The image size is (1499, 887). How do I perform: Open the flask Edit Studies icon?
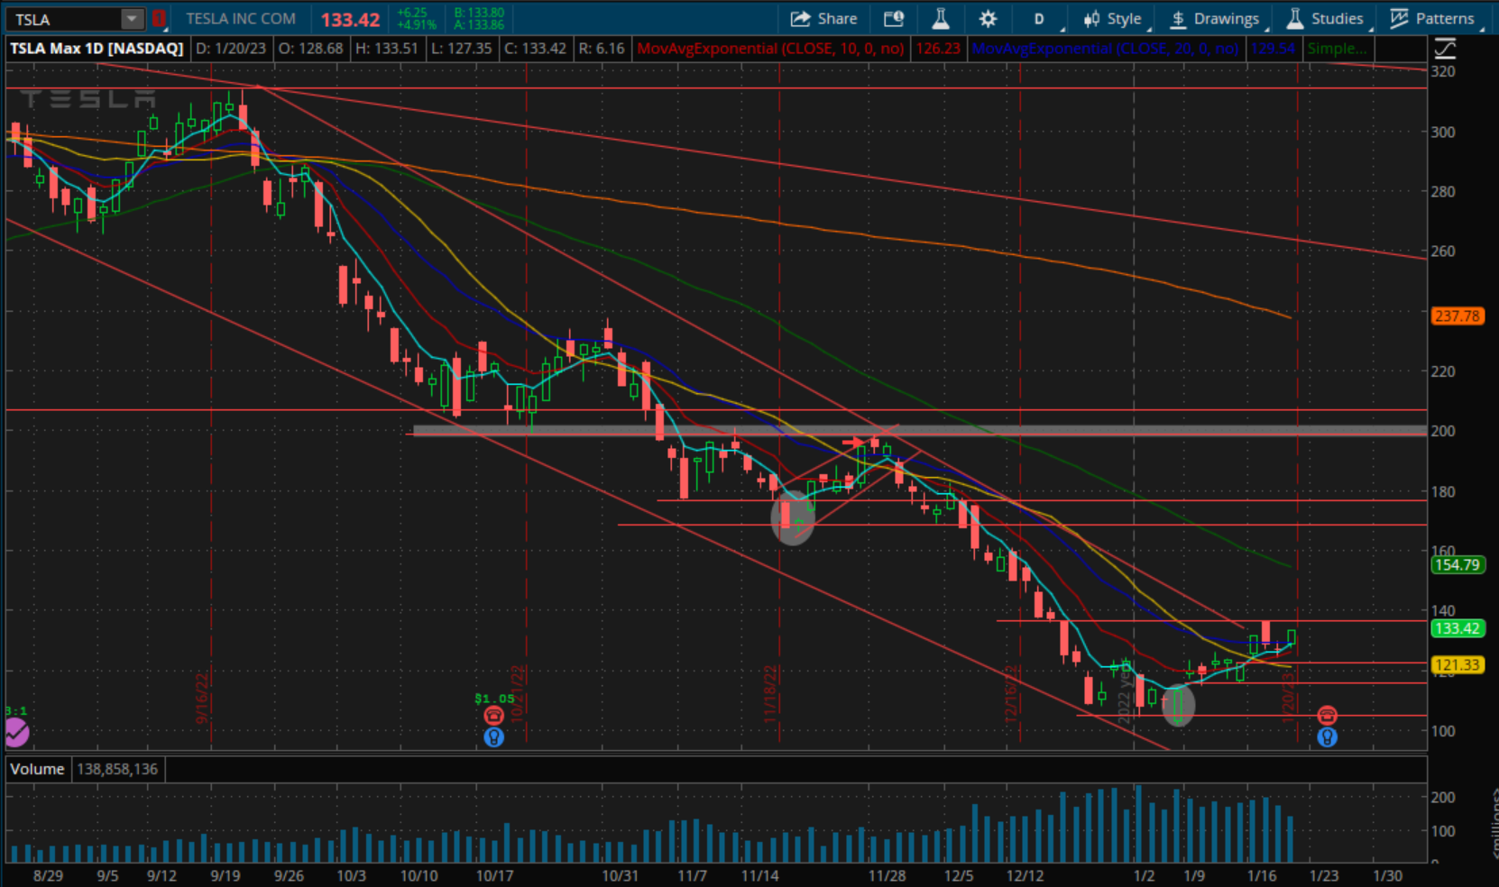[x=941, y=19]
